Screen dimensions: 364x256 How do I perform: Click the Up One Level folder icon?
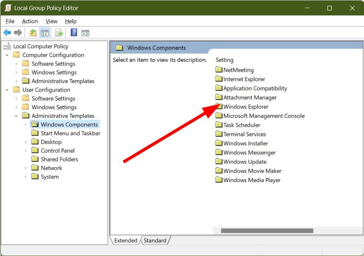[x=33, y=32]
